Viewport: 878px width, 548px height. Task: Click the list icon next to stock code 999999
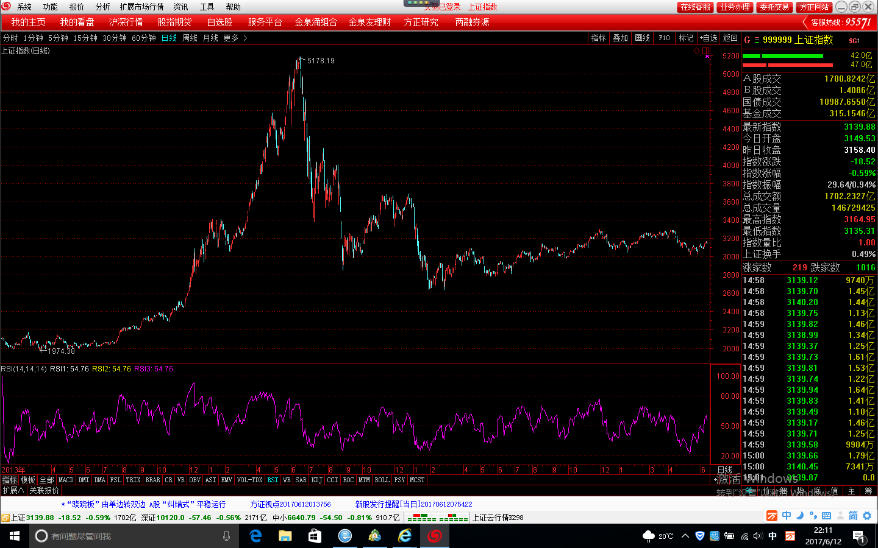(757, 40)
